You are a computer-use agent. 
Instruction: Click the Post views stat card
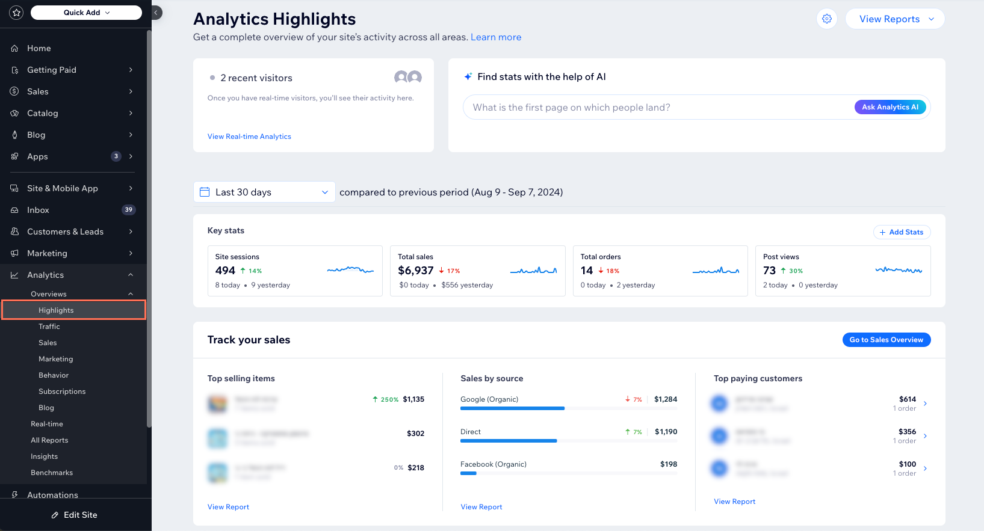click(x=843, y=271)
